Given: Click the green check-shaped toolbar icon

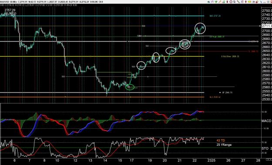Looking at the screenshot, I should pyautogui.click(x=216, y=2).
